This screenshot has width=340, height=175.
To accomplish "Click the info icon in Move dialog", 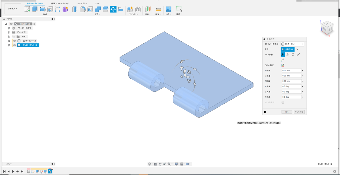I will point(265,112).
